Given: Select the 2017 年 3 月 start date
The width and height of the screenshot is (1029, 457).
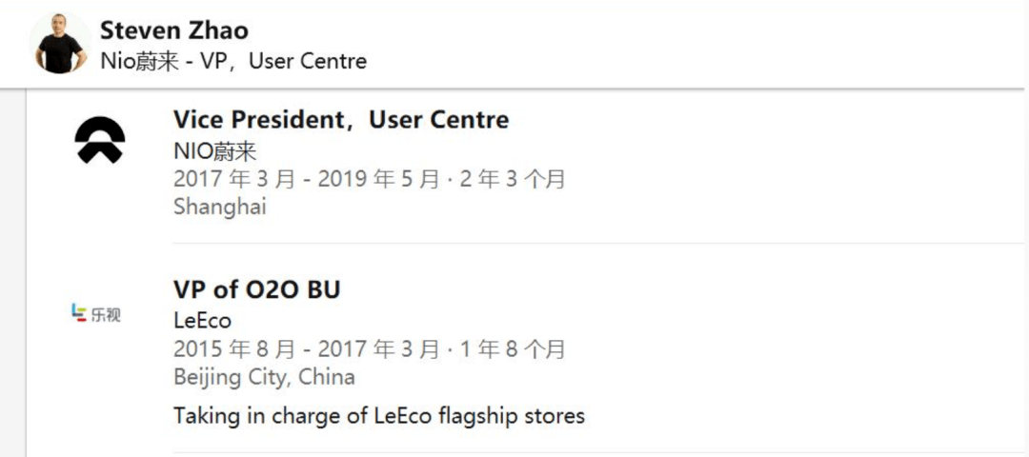Looking at the screenshot, I should click(234, 180).
